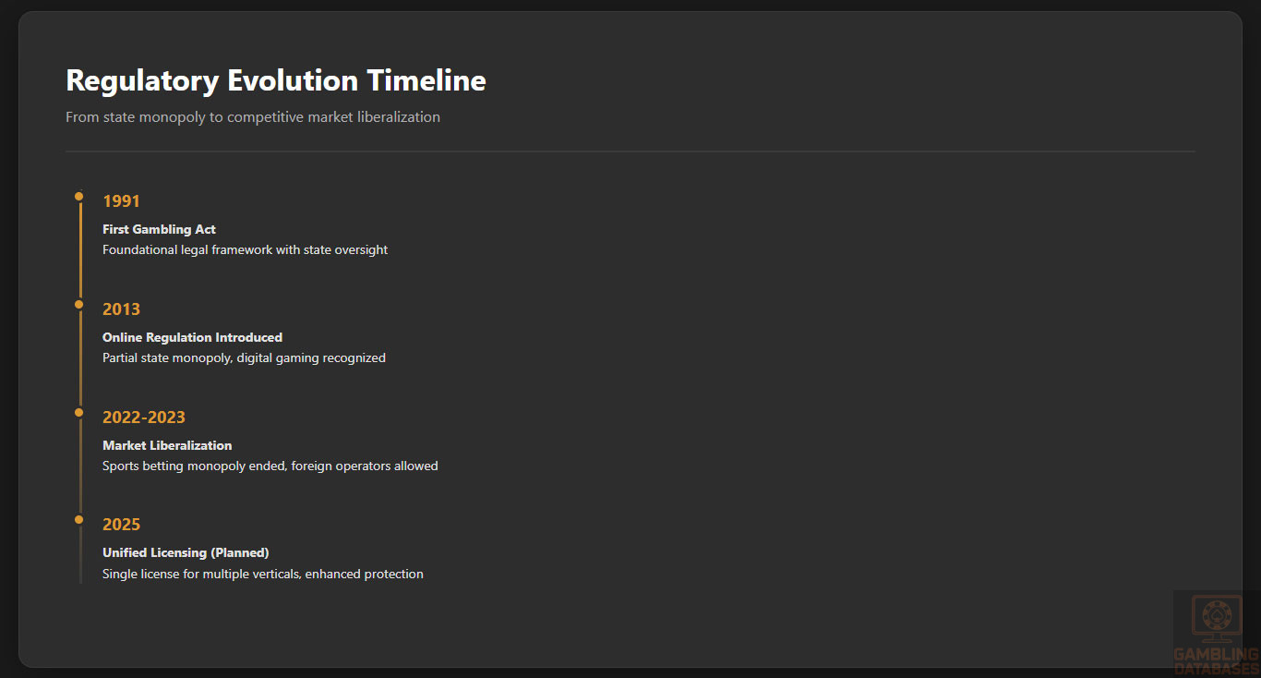Click the state monopoly to liberalization subtitle
The width and height of the screenshot is (1261, 678).
point(252,117)
